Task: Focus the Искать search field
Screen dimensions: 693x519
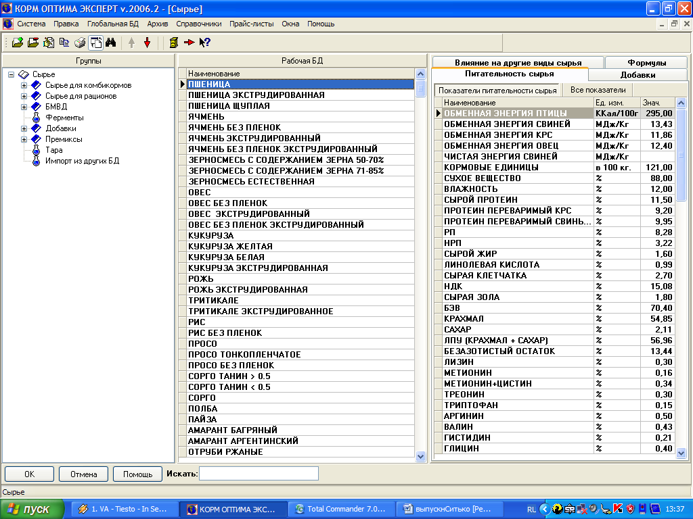Action: tap(259, 474)
